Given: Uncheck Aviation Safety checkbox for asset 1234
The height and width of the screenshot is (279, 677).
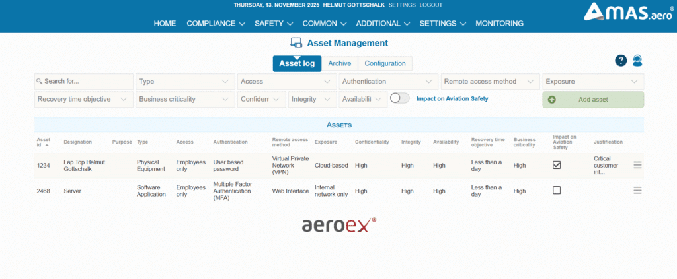Looking at the screenshot, I should click(557, 165).
